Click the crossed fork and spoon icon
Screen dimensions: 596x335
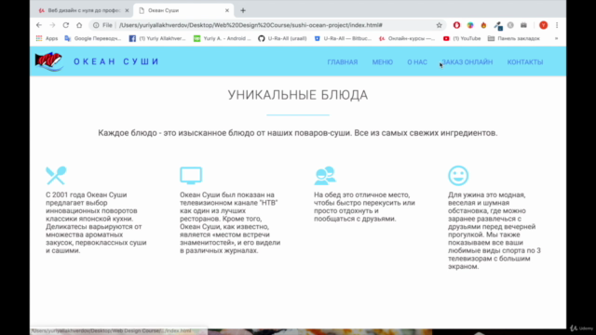(56, 176)
